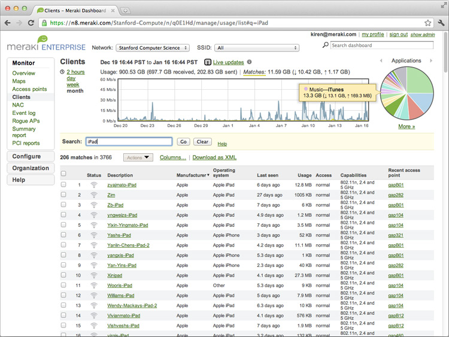449x337 pixels.
Task: Check the box for row 13 Wendy-Mackays-iPad-2
Action: [63, 305]
